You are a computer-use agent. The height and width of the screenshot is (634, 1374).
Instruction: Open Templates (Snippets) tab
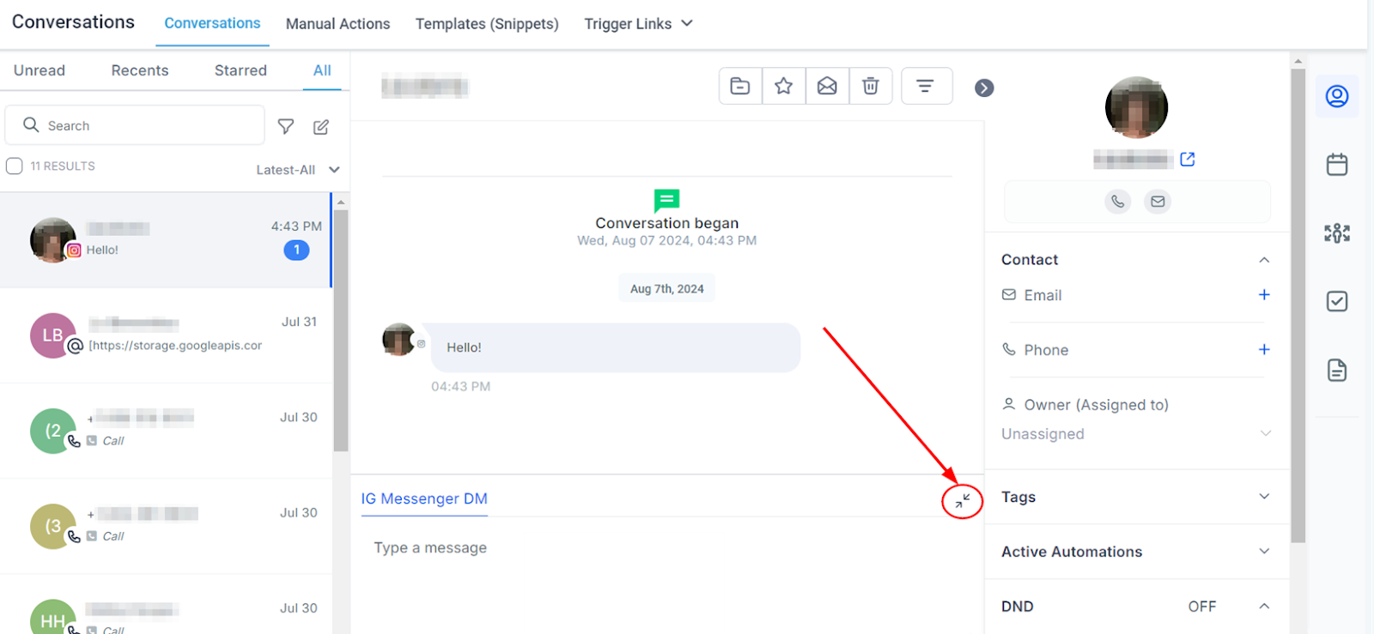pyautogui.click(x=487, y=24)
